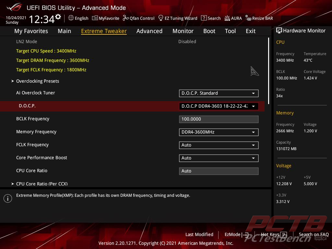Click the Hardware Monitor screen icon

click(279, 31)
